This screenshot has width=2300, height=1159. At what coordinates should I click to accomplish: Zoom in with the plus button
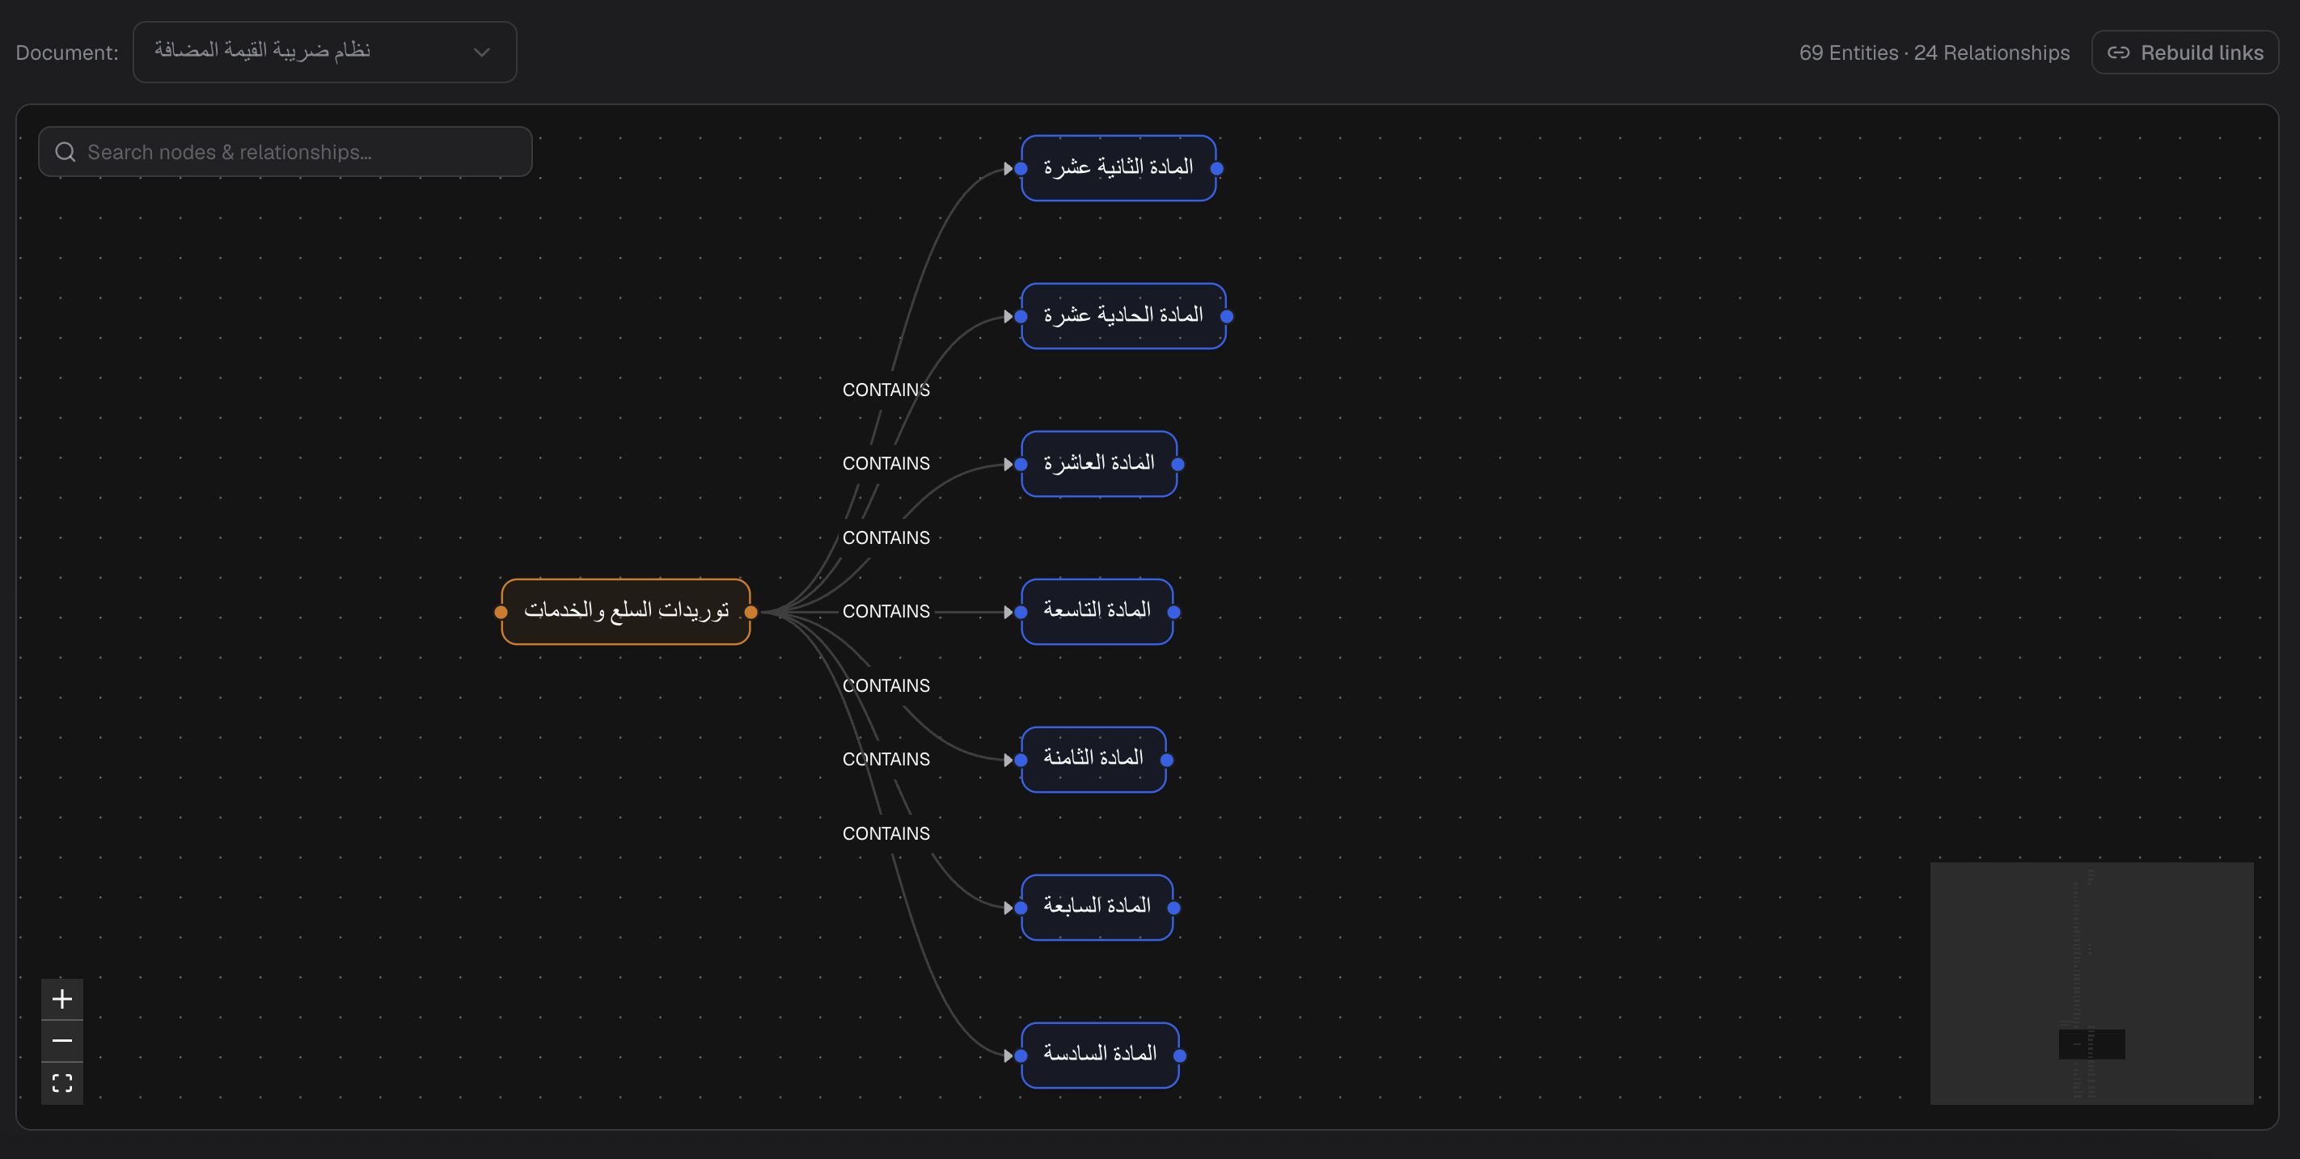coord(61,998)
